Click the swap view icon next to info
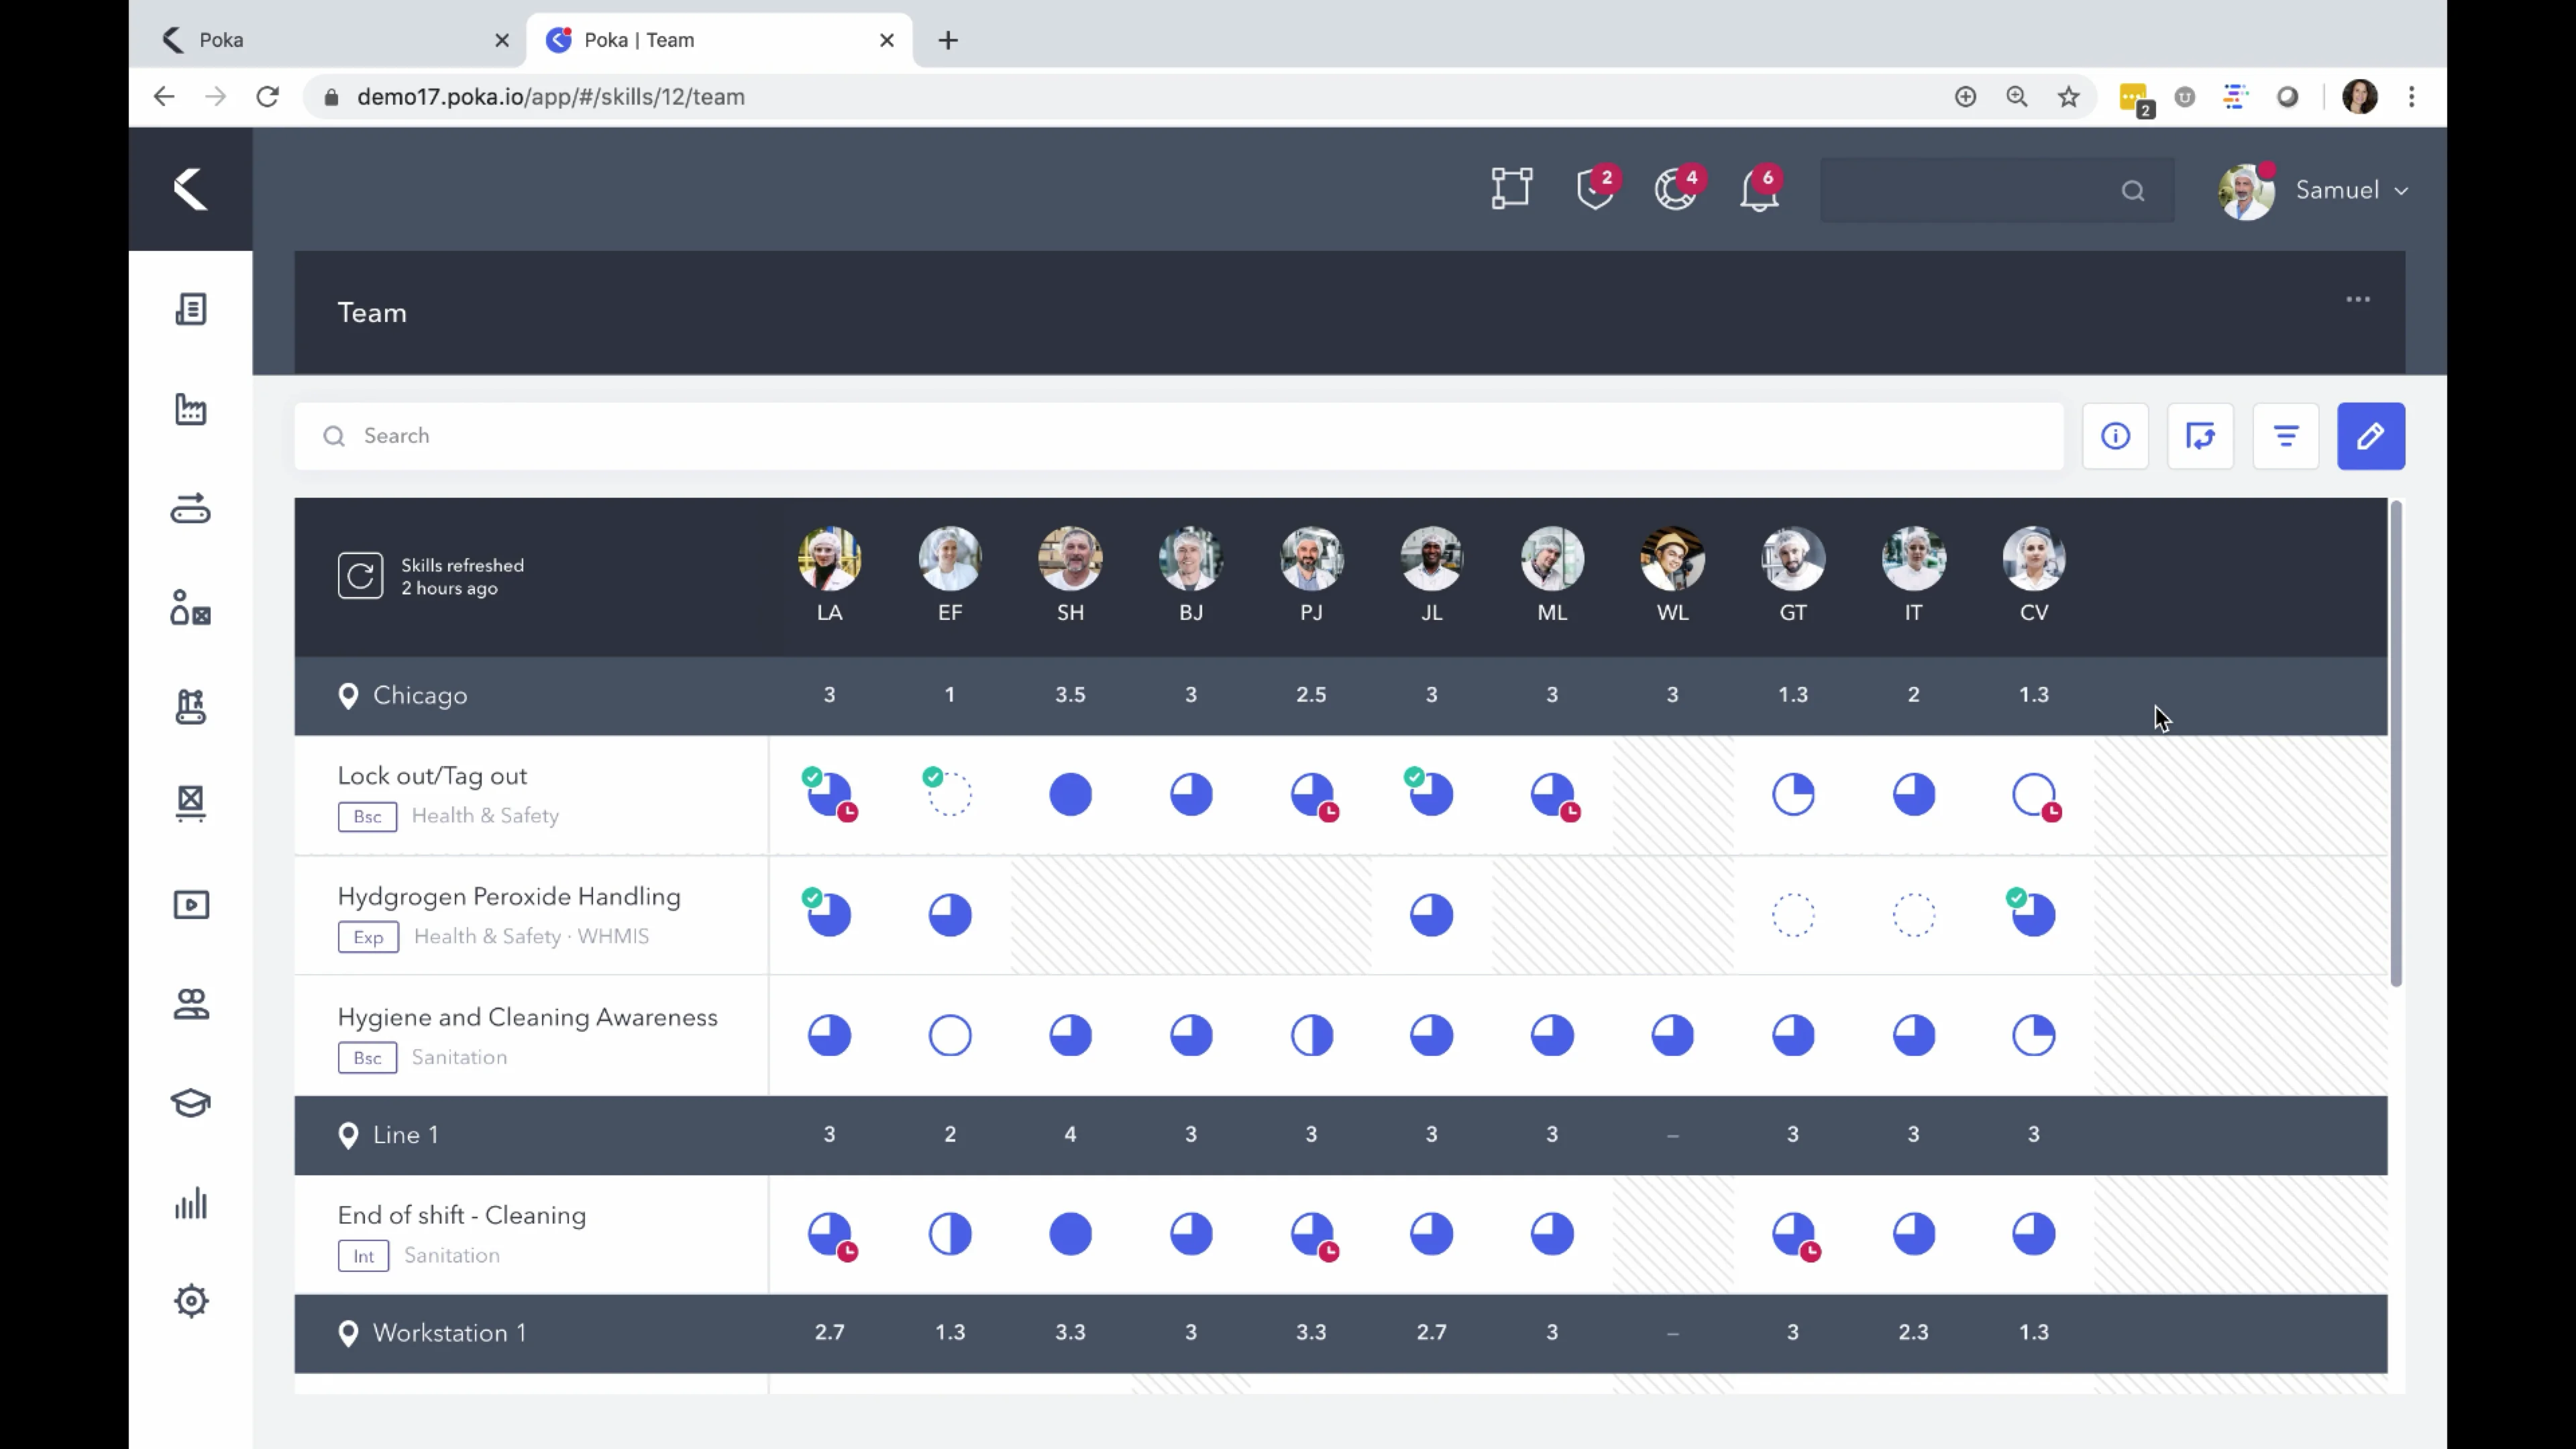Viewport: 2576px width, 1449px height. pyautogui.click(x=2200, y=436)
